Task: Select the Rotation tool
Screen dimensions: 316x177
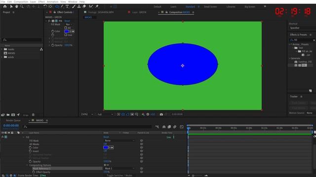Action: click(45, 6)
